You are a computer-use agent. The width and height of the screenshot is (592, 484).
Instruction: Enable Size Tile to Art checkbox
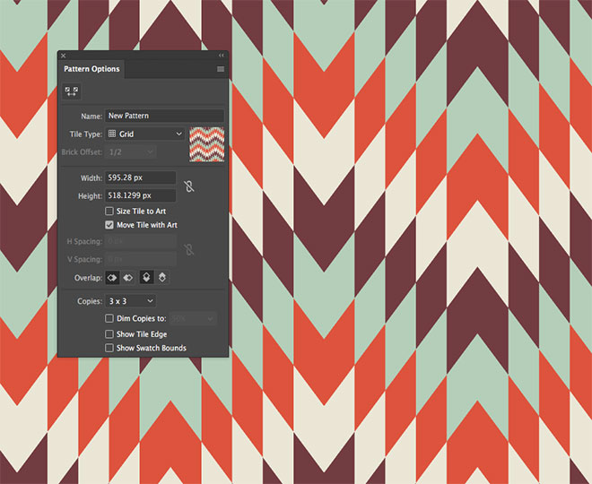pyautogui.click(x=109, y=211)
